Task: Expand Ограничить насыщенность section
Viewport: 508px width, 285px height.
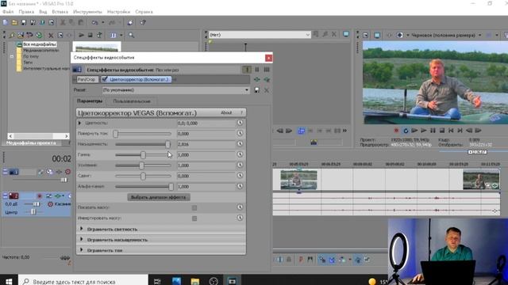Action: click(81, 239)
